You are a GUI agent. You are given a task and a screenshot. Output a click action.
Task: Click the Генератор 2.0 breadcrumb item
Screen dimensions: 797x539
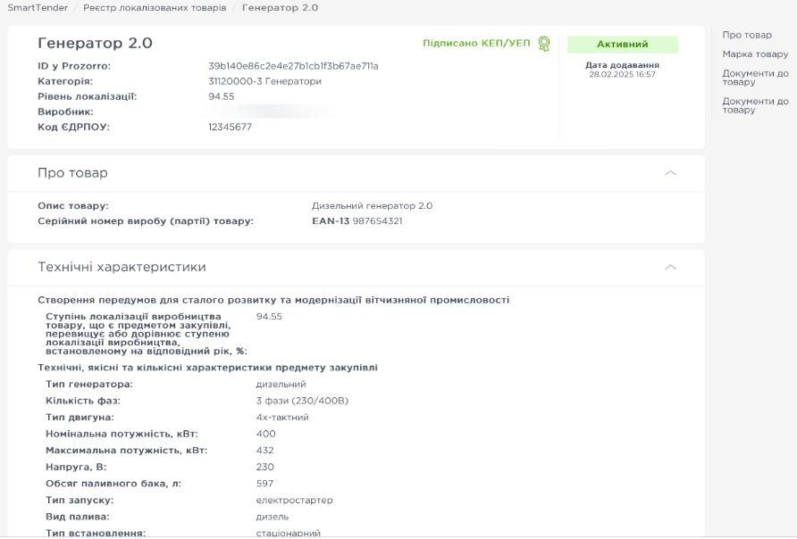tap(280, 7)
